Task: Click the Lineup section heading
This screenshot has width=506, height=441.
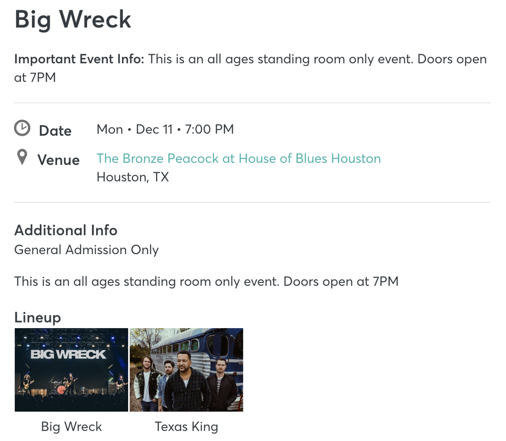Action: (38, 318)
